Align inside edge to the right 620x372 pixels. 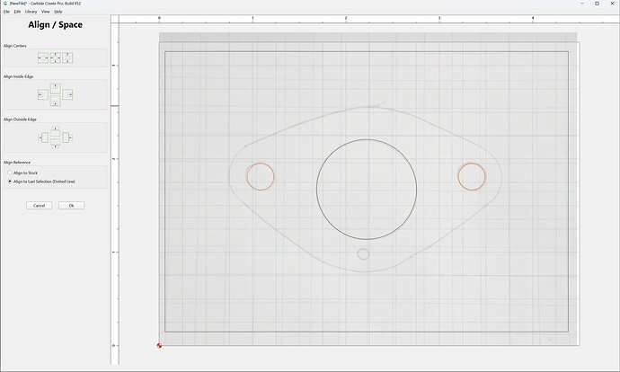pyautogui.click(x=67, y=95)
